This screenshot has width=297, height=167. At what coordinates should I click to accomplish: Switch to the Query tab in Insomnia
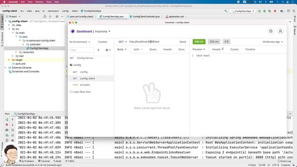[x=153, y=50]
